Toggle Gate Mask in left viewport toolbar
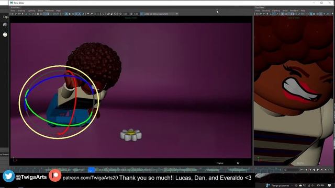This screenshot has width=335, height=188. point(48,14)
